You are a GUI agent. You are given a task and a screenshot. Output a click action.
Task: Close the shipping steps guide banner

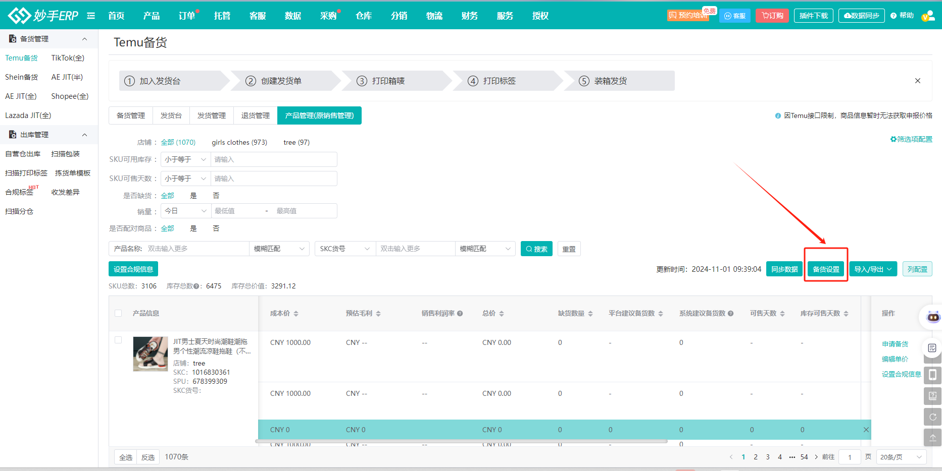point(917,81)
